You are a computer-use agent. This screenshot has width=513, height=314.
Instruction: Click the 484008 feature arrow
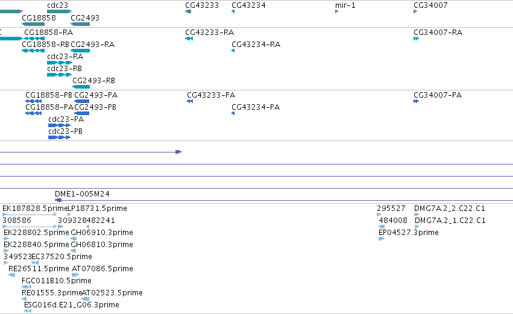pos(382,227)
